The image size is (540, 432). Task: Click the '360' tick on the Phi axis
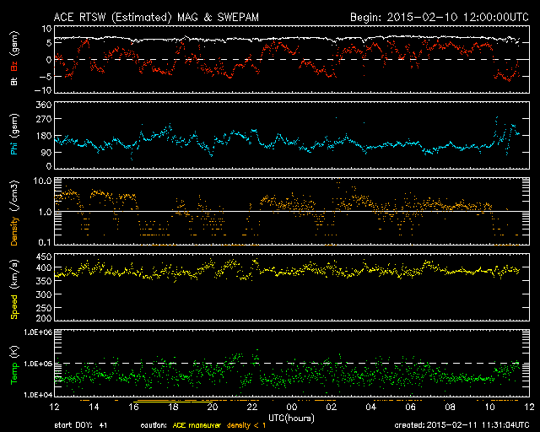[44, 105]
